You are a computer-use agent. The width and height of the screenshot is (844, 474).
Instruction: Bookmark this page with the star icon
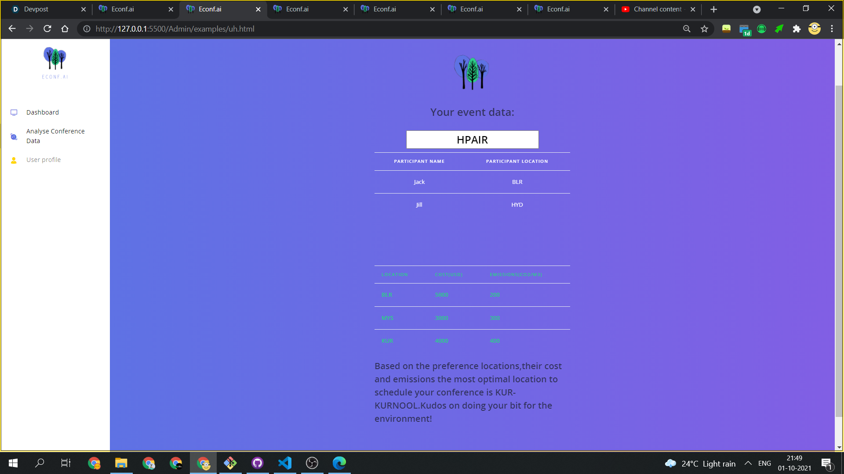704,29
